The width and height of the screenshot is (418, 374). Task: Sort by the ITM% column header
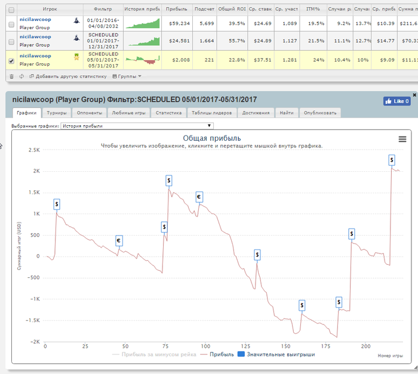(313, 9)
